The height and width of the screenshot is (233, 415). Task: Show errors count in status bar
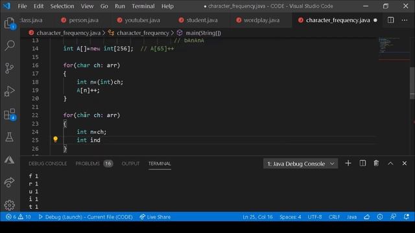click(x=11, y=217)
